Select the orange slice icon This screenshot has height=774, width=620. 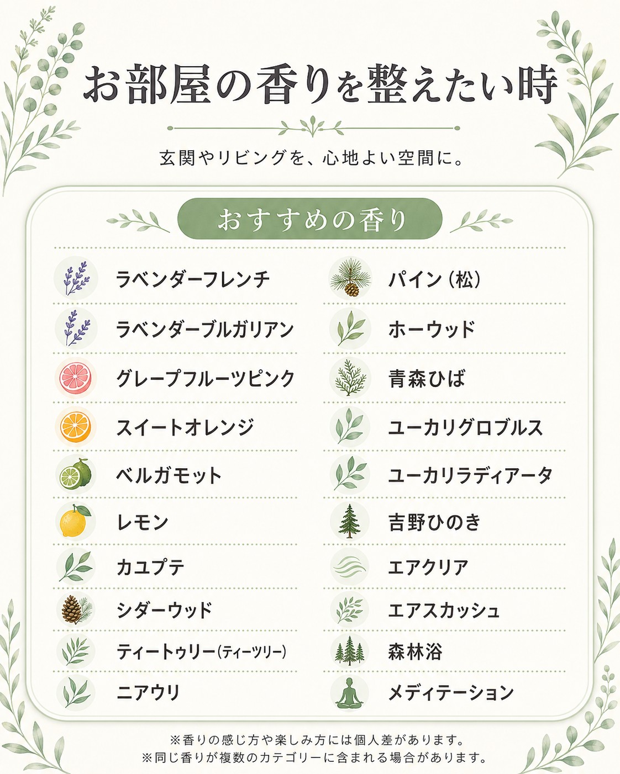(x=76, y=427)
